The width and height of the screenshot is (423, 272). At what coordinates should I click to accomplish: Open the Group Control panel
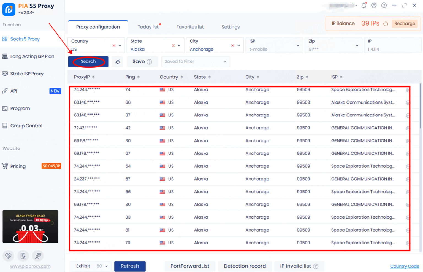[26, 126]
